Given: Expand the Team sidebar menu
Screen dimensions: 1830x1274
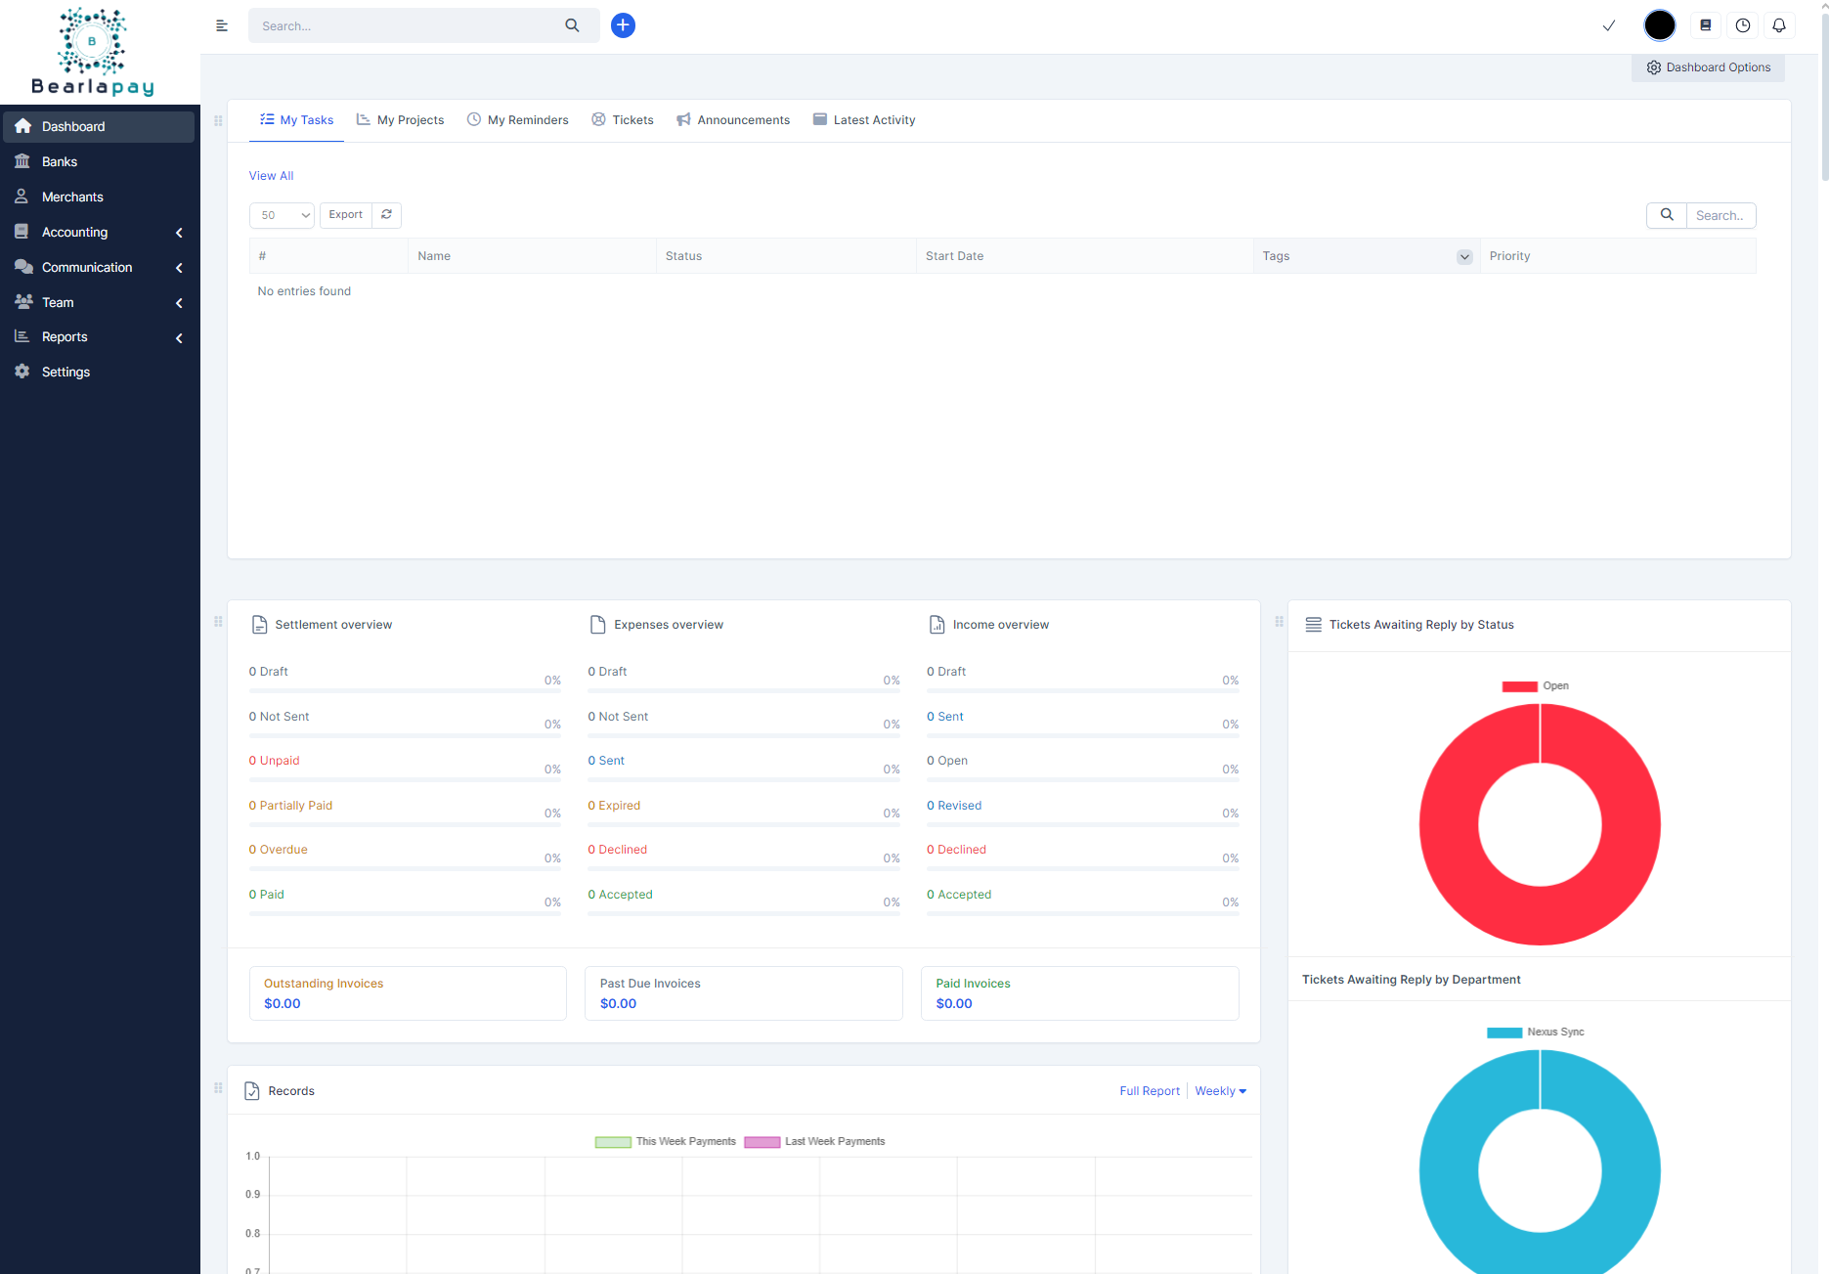Looking at the screenshot, I should (99, 302).
